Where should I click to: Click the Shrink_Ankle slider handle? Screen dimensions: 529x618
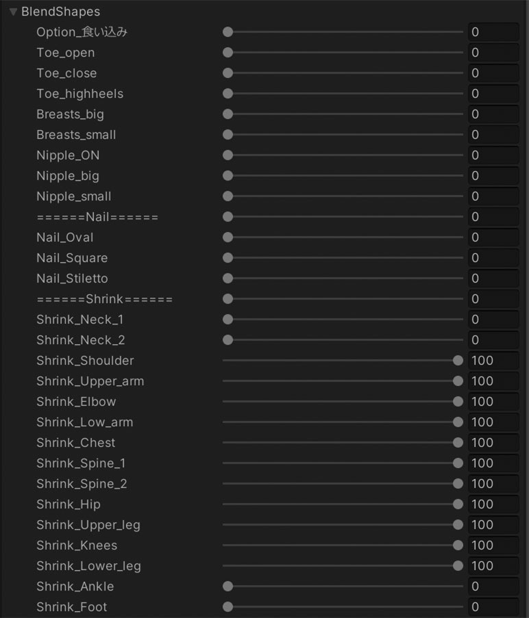click(x=228, y=587)
